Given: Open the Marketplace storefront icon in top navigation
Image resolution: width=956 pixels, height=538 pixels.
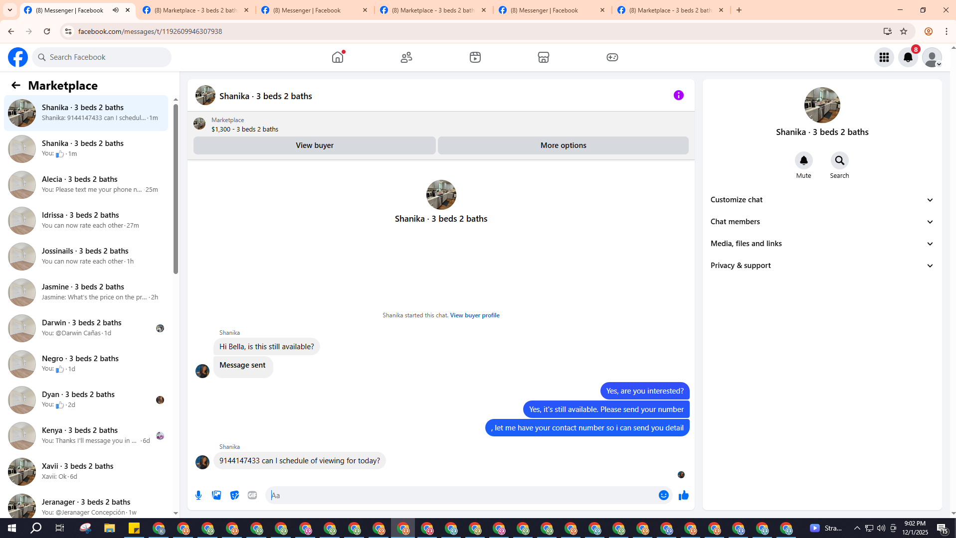Looking at the screenshot, I should click(544, 57).
